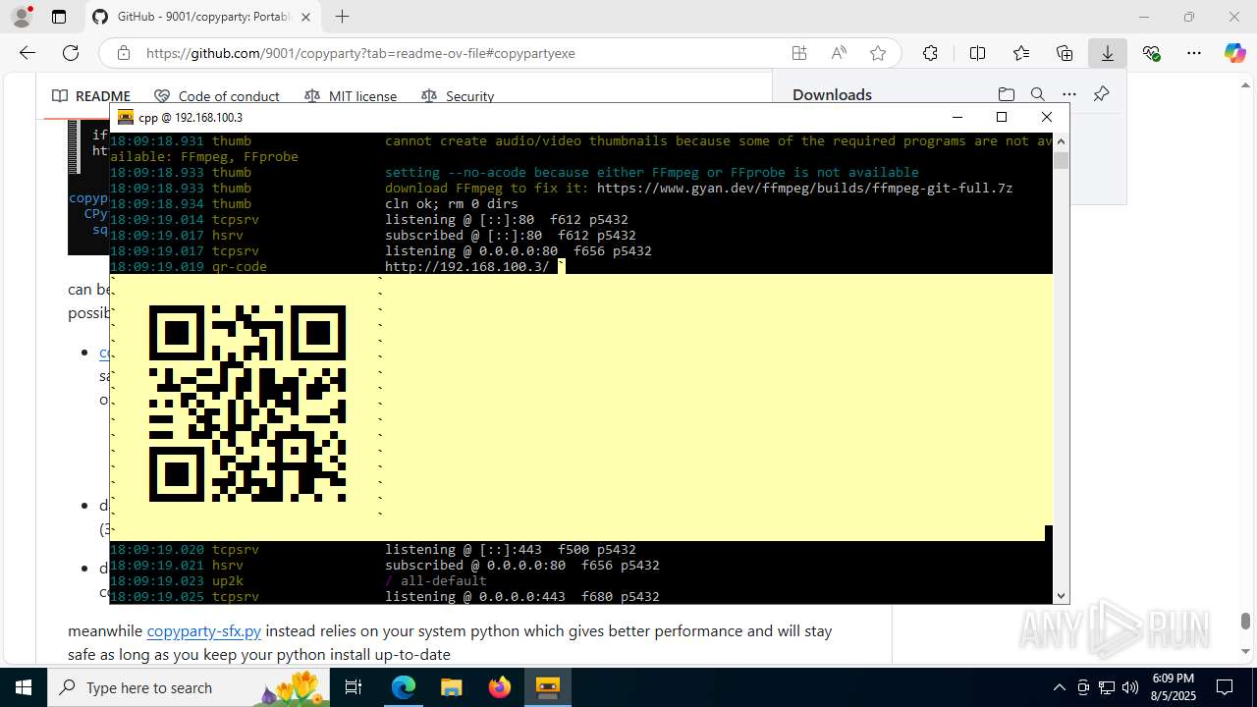This screenshot has height=707, width=1257.
Task: Open Collections icon
Action: (1065, 53)
